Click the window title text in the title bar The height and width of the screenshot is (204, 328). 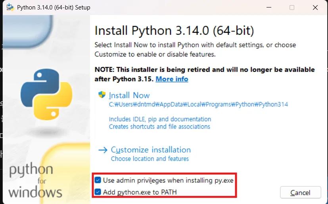pos(54,8)
